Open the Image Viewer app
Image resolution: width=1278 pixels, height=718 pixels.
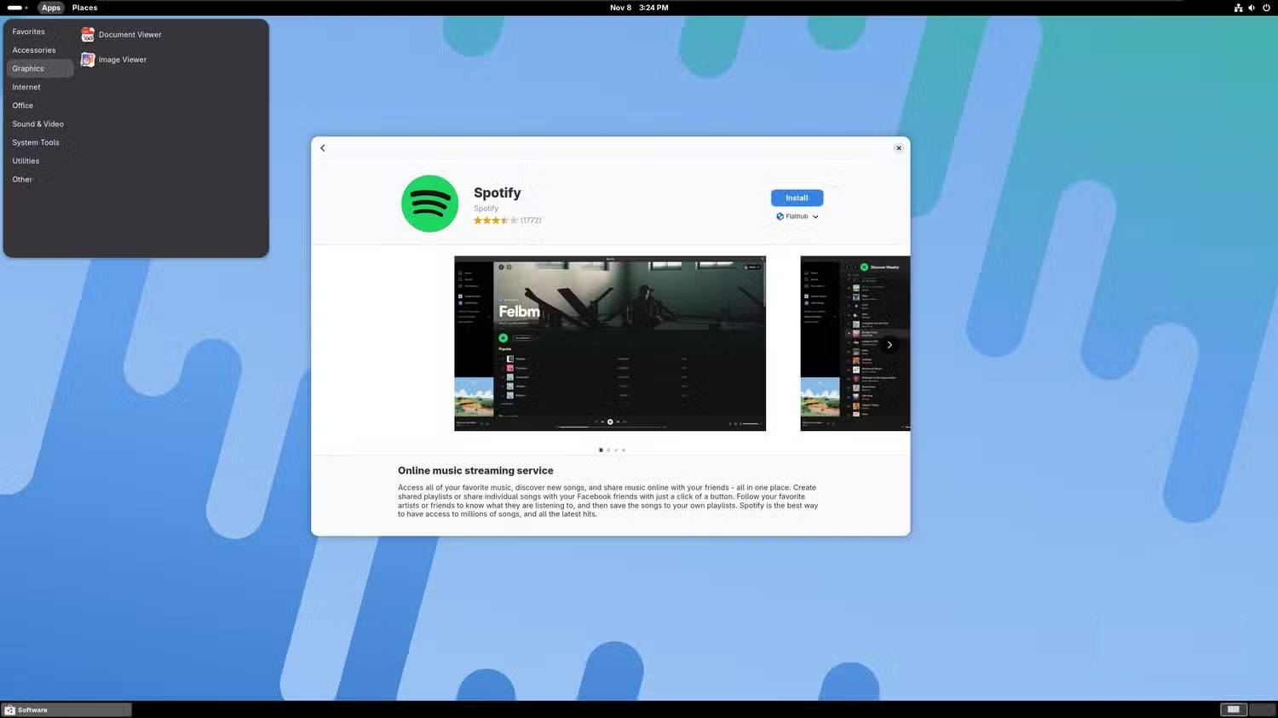pyautogui.click(x=122, y=59)
